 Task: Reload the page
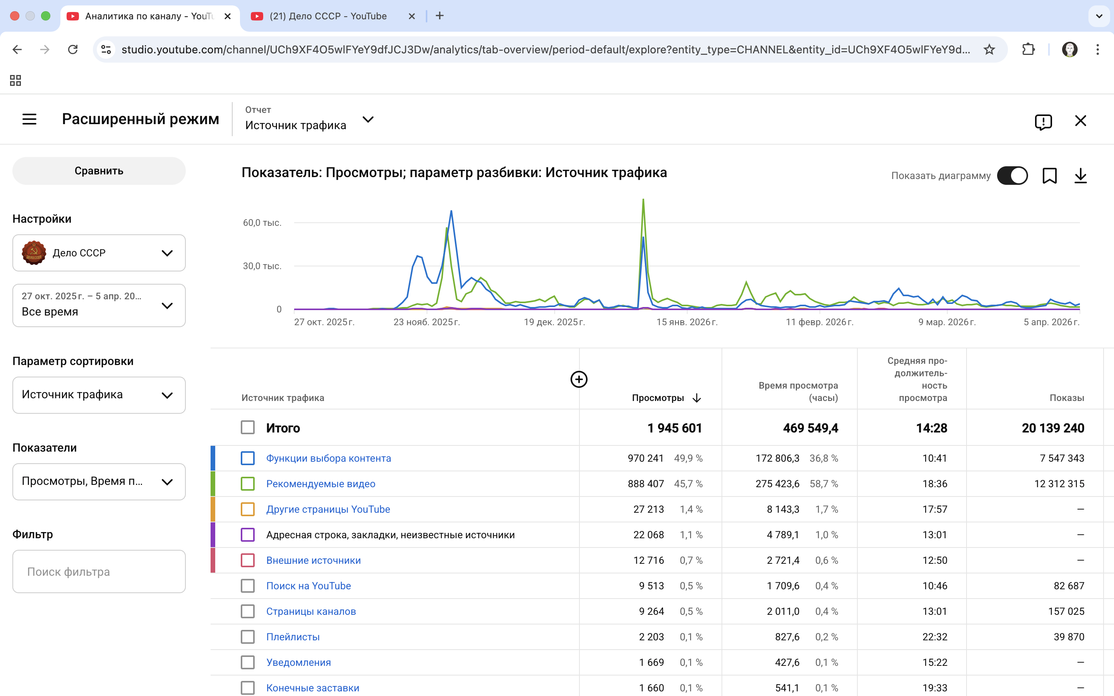[73, 50]
